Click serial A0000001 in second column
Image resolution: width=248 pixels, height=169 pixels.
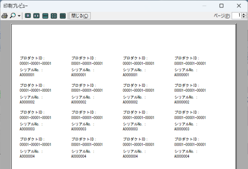[79, 75]
